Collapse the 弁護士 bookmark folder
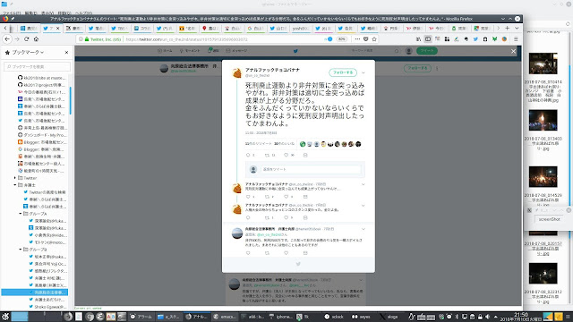Image resolution: width=573 pixels, height=322 pixels. (15, 185)
